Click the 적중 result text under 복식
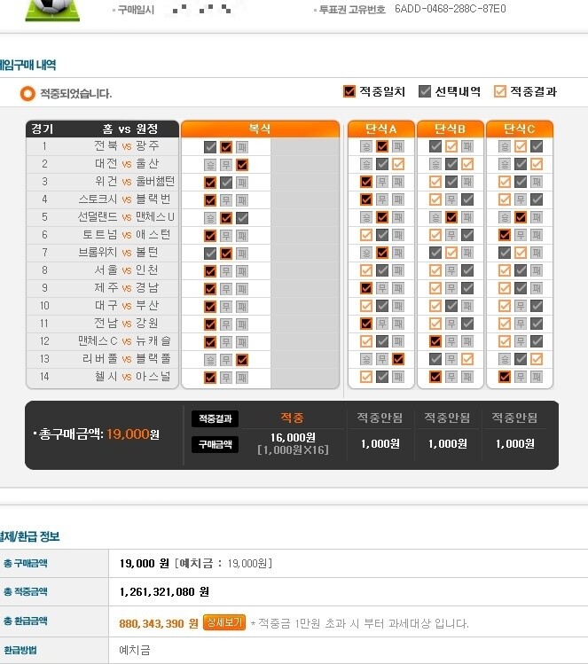Screen dimensions: 588x664 (293, 418)
